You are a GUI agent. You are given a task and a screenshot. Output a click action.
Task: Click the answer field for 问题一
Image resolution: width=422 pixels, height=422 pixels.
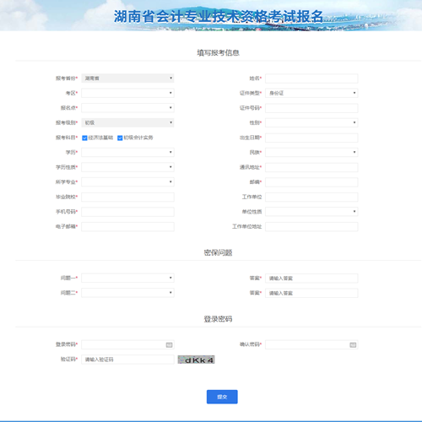311,279
